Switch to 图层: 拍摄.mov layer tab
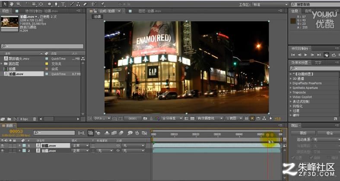Viewport: 340px width, 181px height. tap(149, 11)
